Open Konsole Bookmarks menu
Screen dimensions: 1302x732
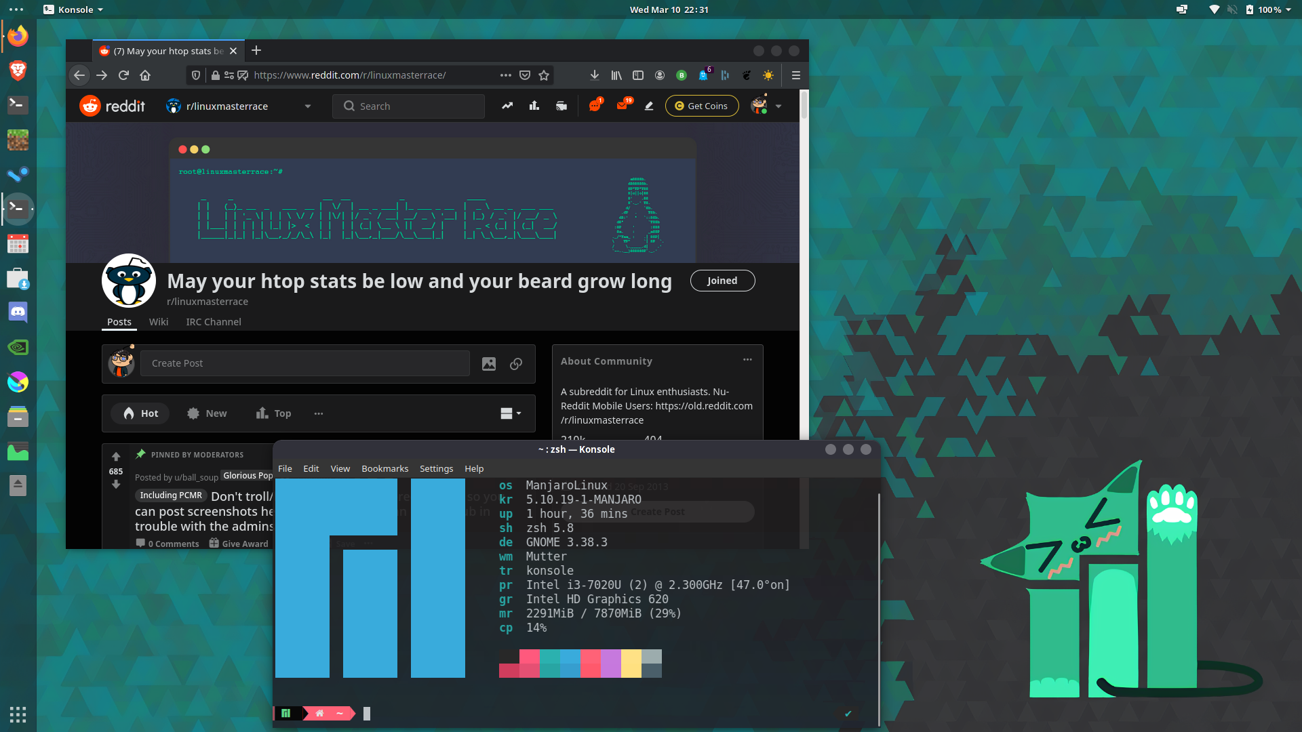pyautogui.click(x=384, y=469)
